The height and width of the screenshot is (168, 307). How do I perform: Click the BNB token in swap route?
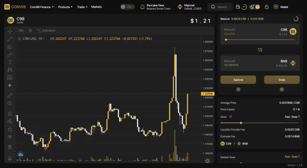(x=243, y=143)
